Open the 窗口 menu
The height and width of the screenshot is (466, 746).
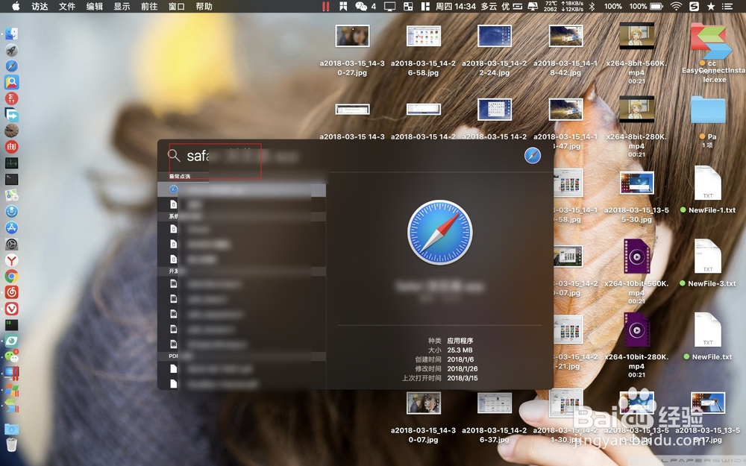(177, 6)
